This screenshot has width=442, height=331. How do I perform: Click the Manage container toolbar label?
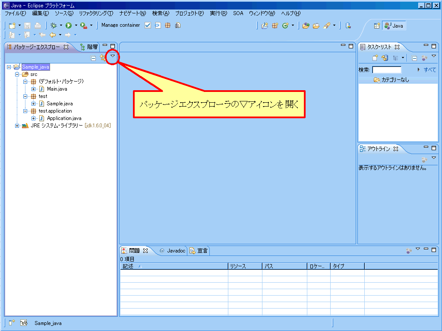121,25
